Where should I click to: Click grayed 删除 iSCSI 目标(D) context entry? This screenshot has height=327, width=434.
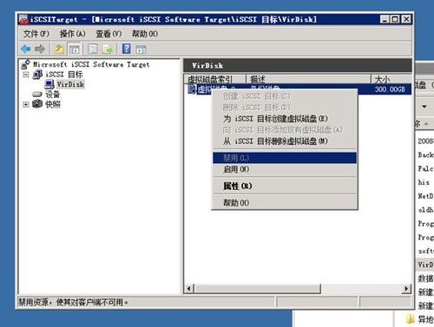coord(285,108)
